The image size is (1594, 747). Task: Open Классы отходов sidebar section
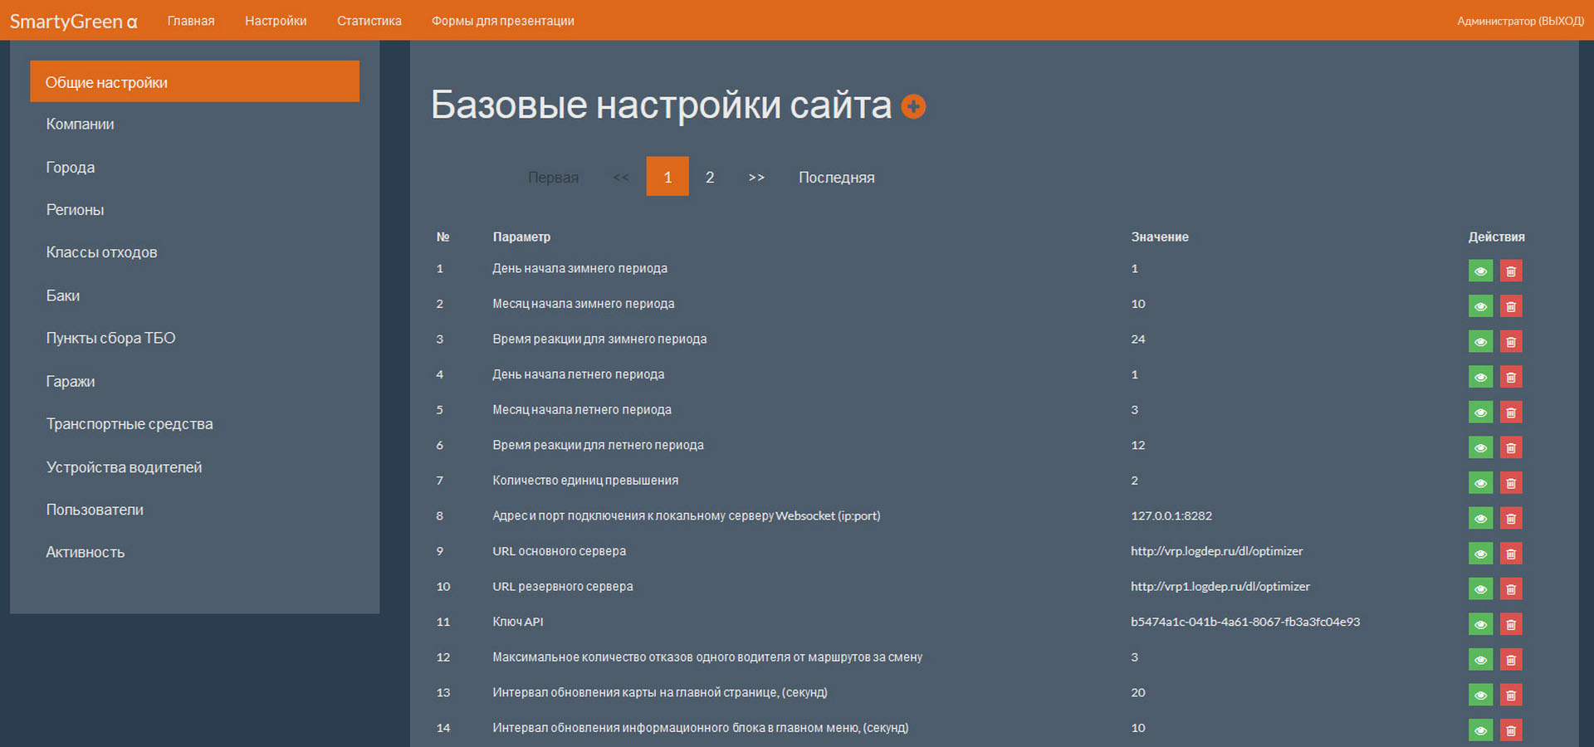(x=101, y=252)
